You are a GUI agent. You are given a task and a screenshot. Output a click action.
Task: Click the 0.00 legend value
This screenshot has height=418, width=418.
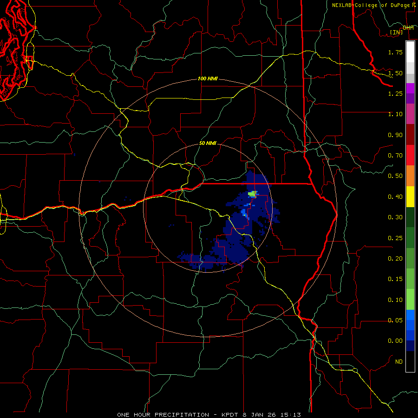point(395,341)
